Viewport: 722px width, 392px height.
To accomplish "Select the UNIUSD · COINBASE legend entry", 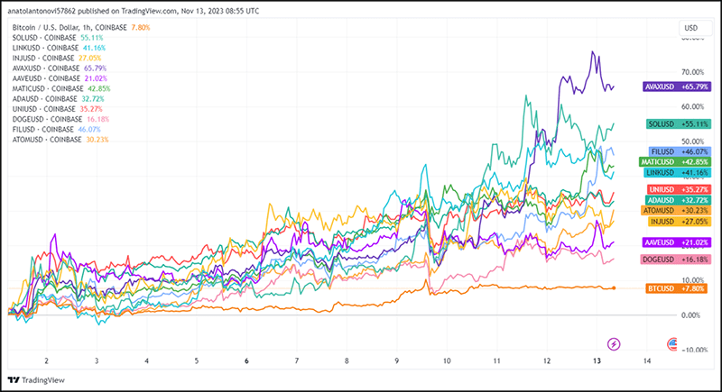I will click(x=58, y=109).
